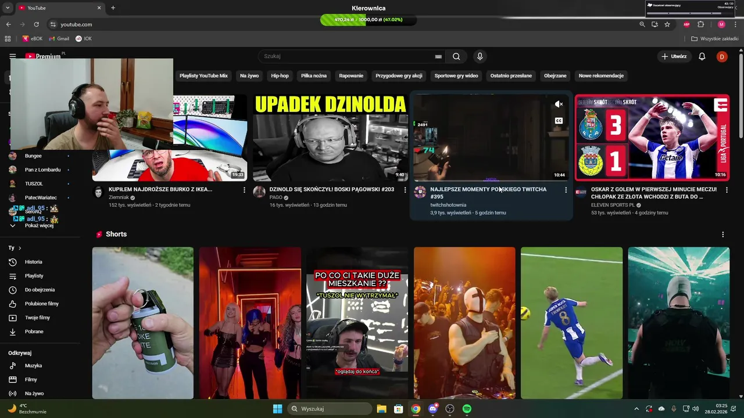Unmute the NAJLEPSZE MOMENTY video preview
The width and height of the screenshot is (744, 418).
click(559, 105)
